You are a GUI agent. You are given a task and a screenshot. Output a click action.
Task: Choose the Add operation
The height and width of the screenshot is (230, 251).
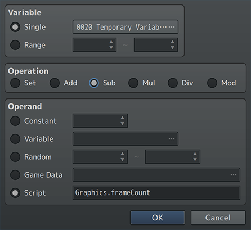coord(55,83)
